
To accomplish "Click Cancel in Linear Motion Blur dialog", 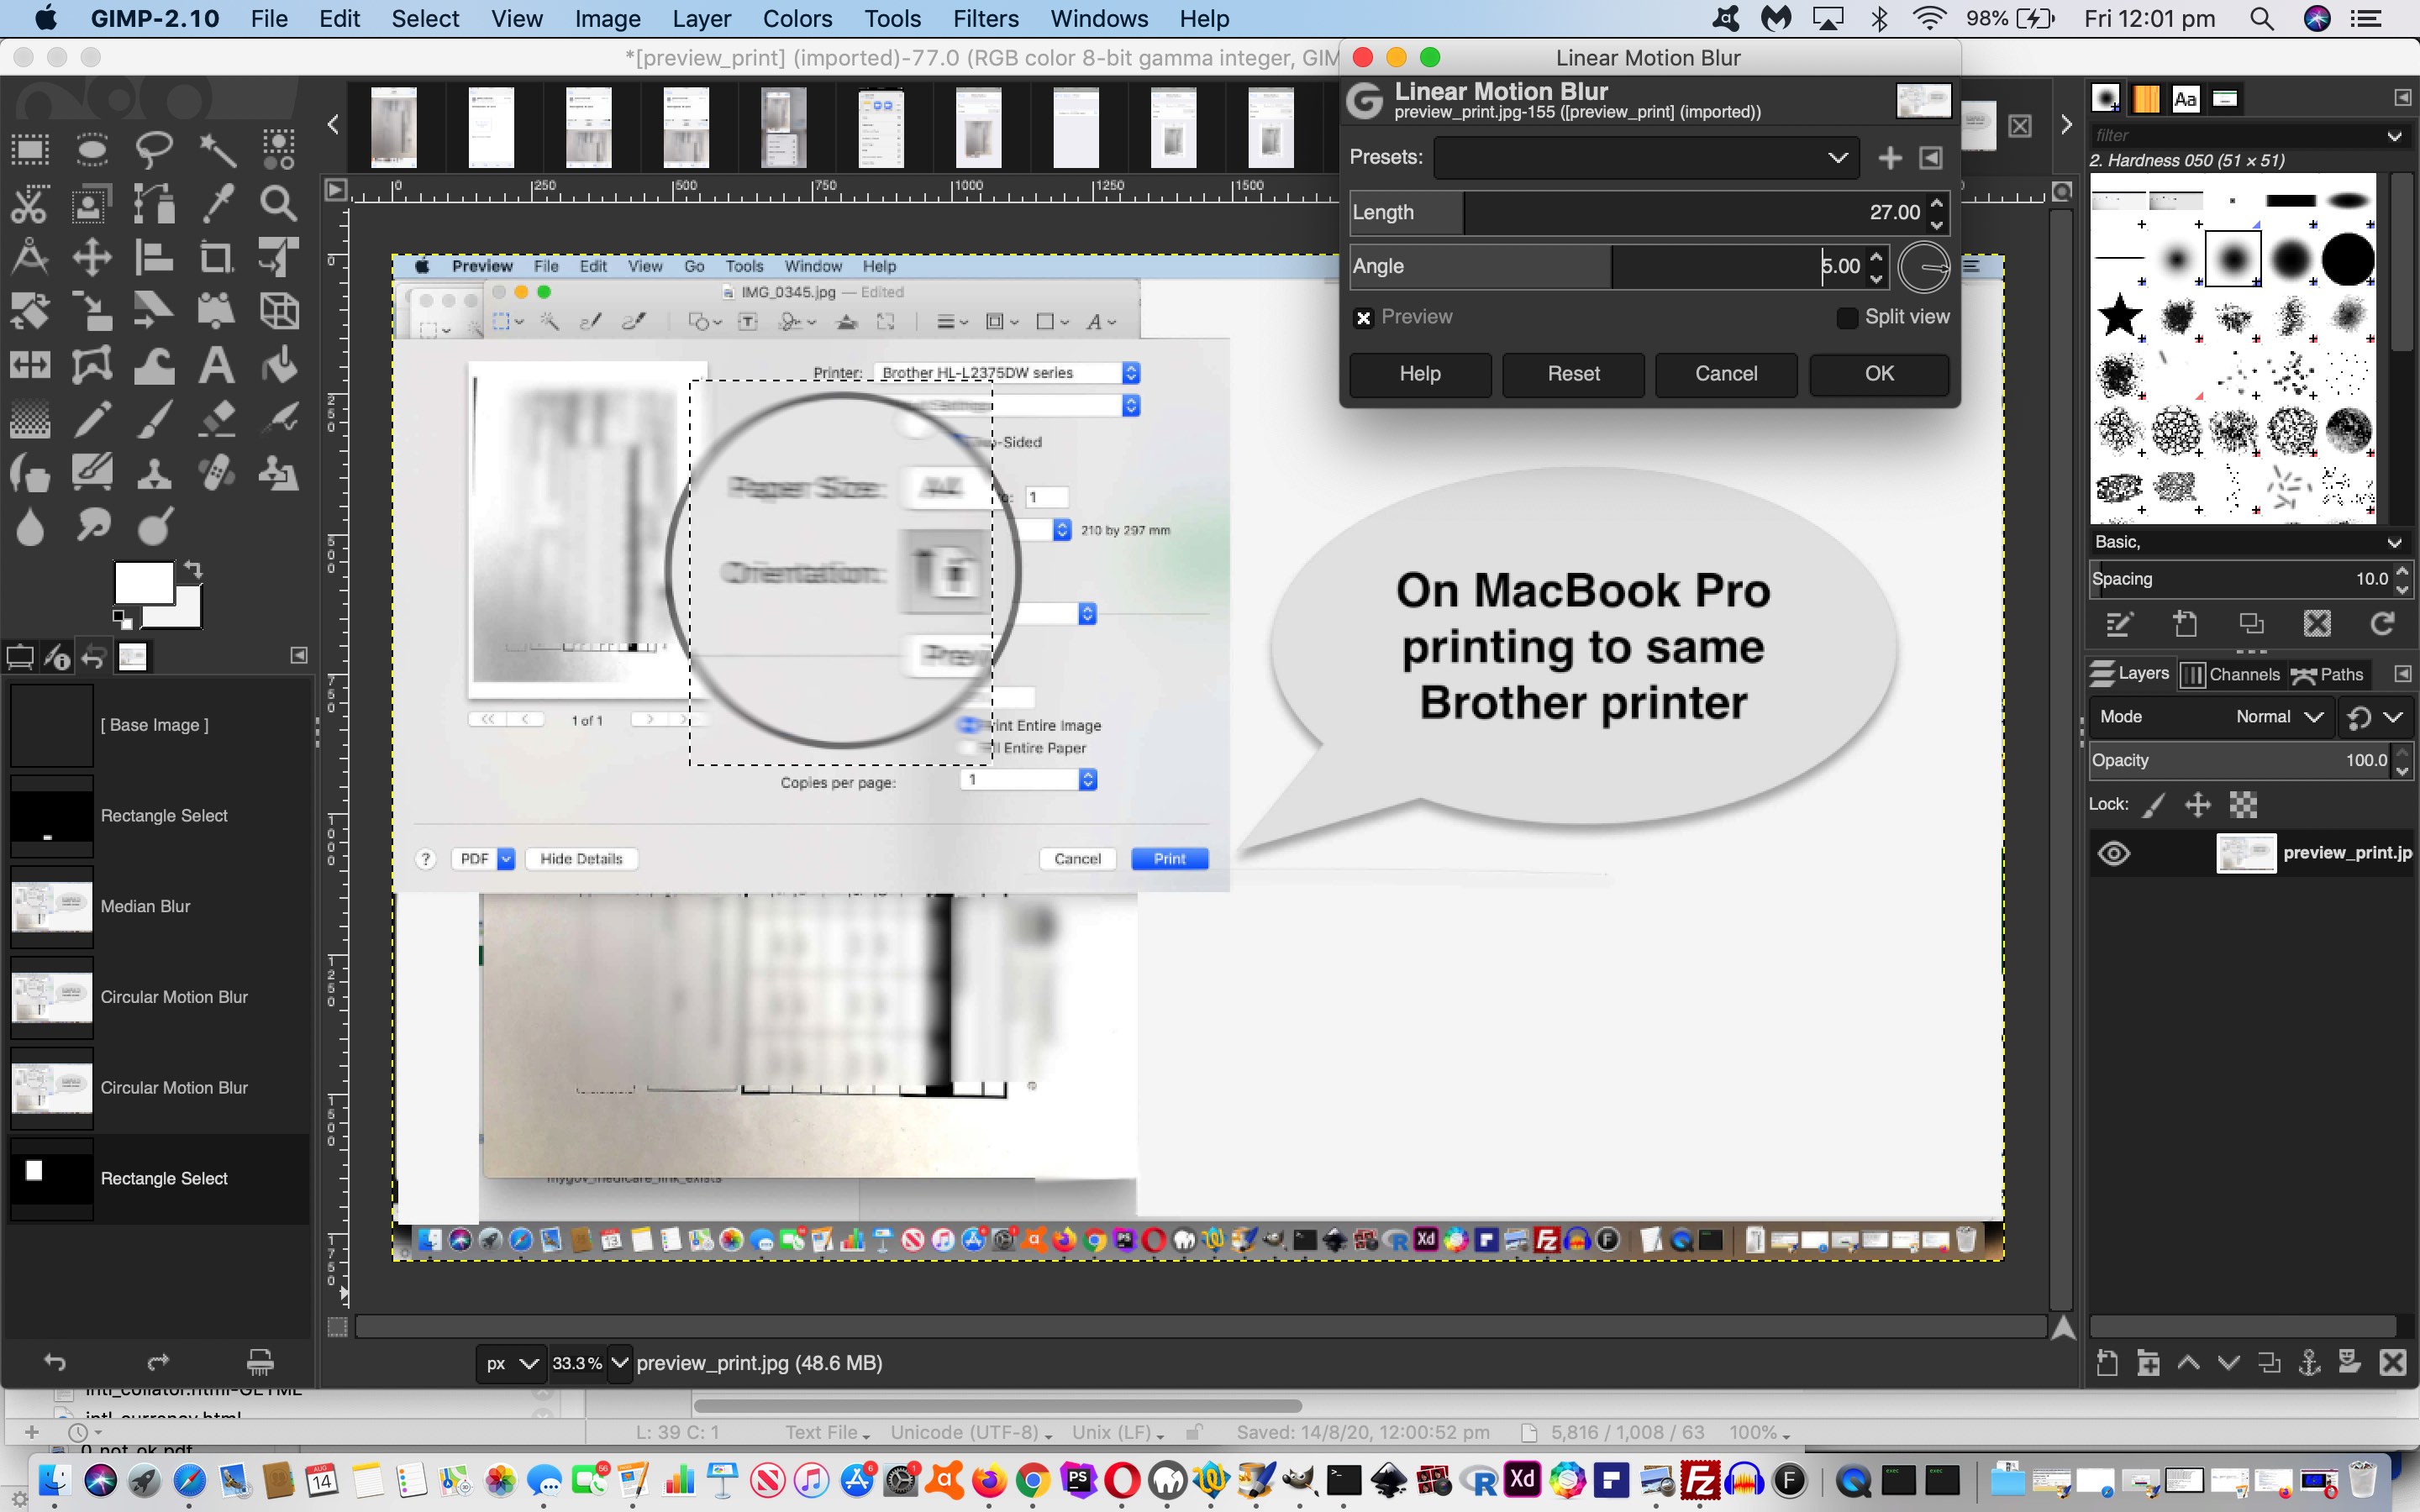I will point(1726,374).
